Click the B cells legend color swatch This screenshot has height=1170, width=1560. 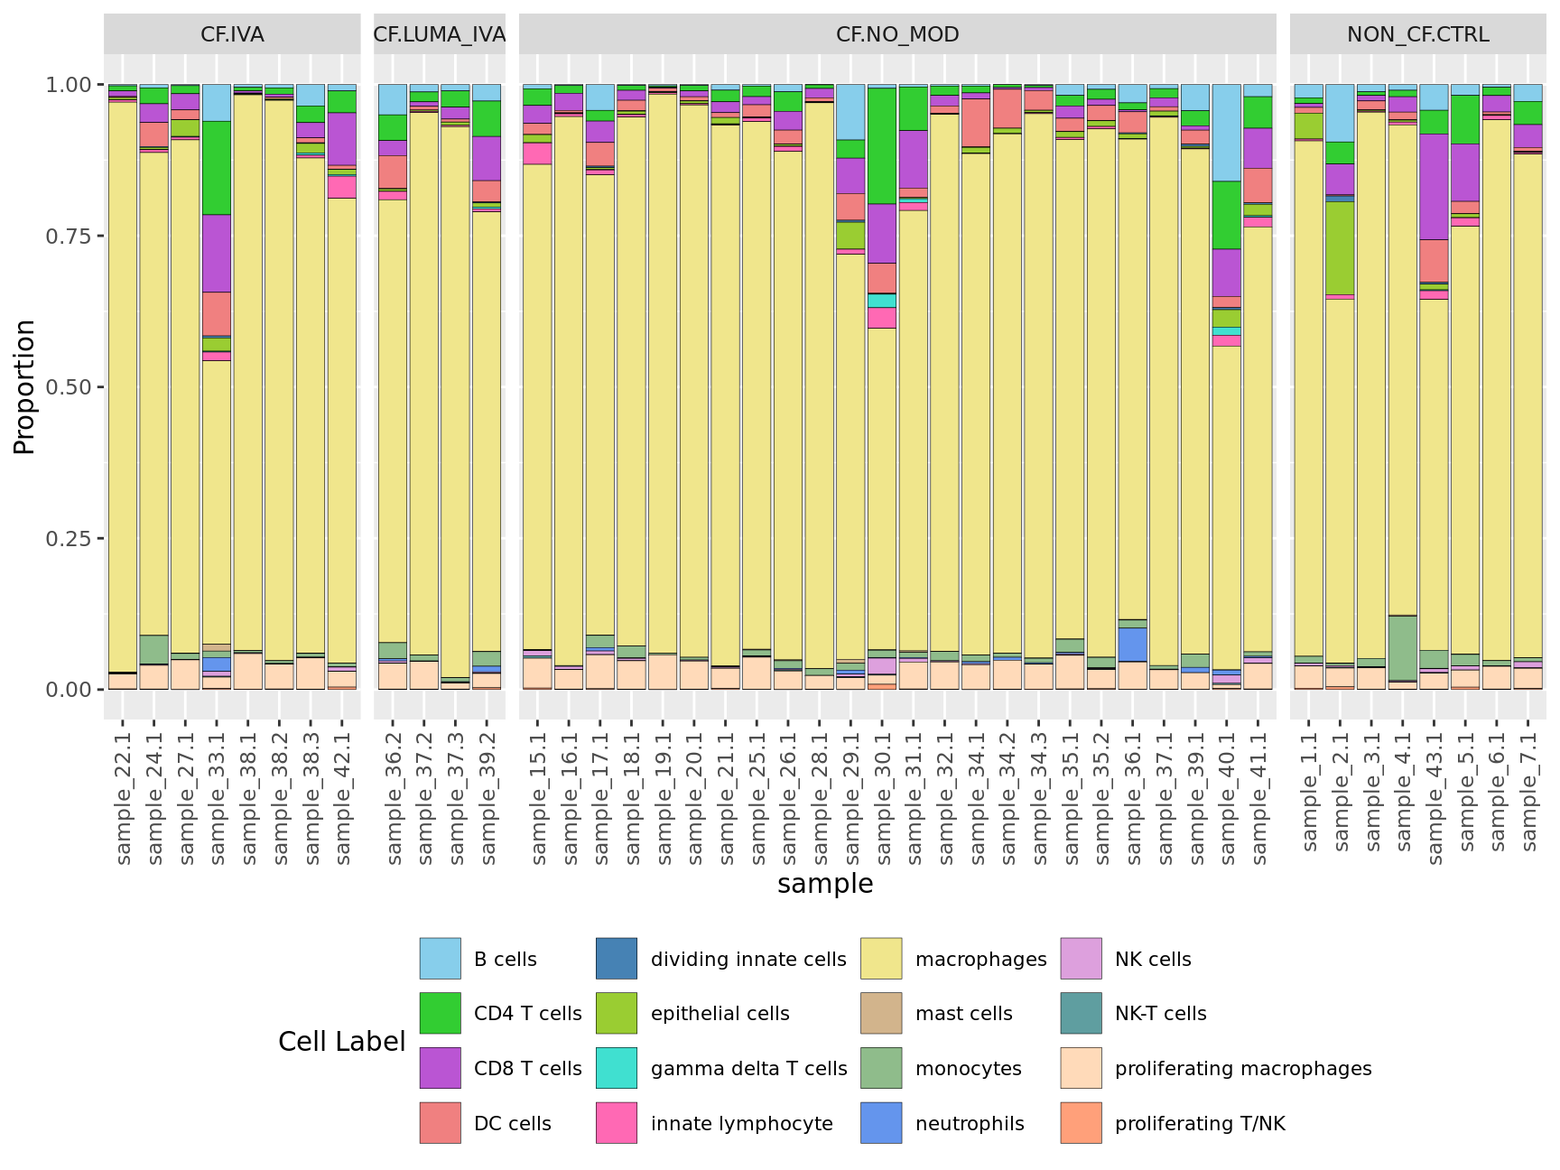click(x=440, y=959)
